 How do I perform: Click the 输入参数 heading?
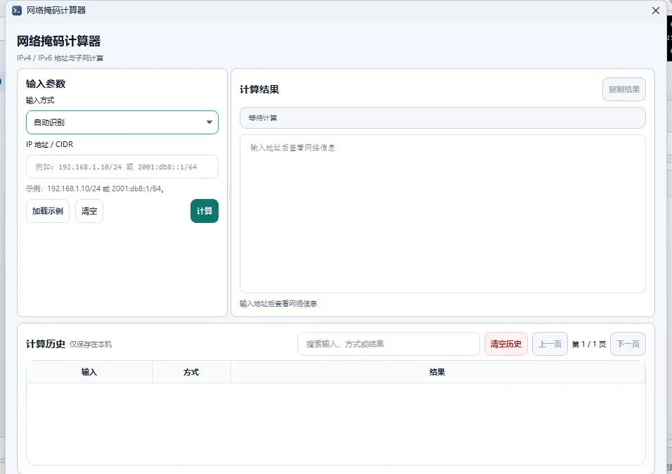point(46,84)
